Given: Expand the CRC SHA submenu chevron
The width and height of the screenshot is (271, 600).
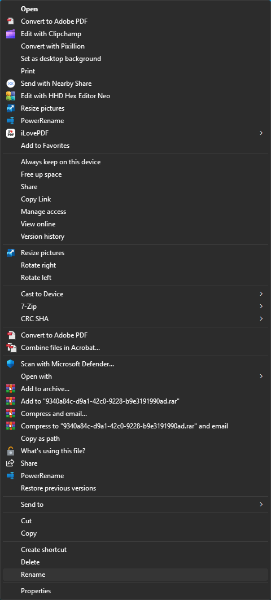Looking at the screenshot, I should 261,319.
